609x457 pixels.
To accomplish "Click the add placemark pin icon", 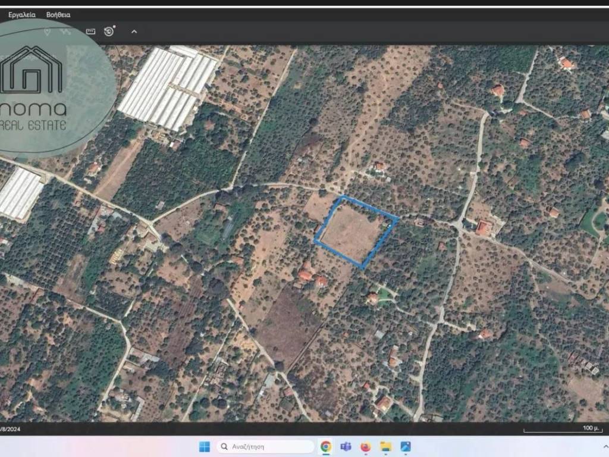I will pyautogui.click(x=47, y=31).
